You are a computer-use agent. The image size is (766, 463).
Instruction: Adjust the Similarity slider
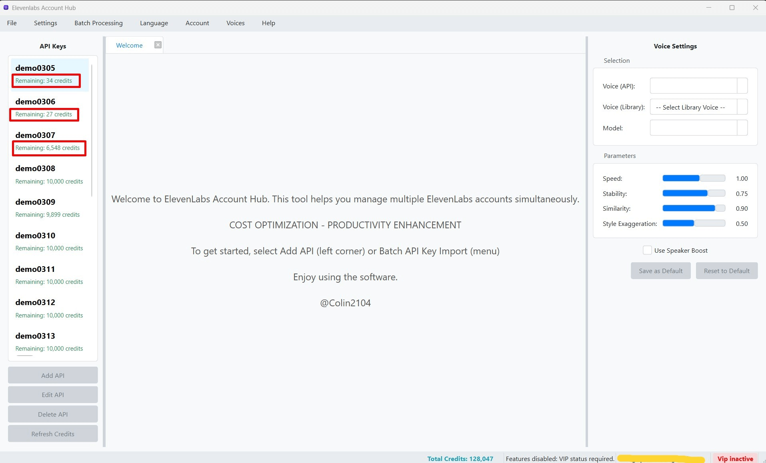click(694, 208)
